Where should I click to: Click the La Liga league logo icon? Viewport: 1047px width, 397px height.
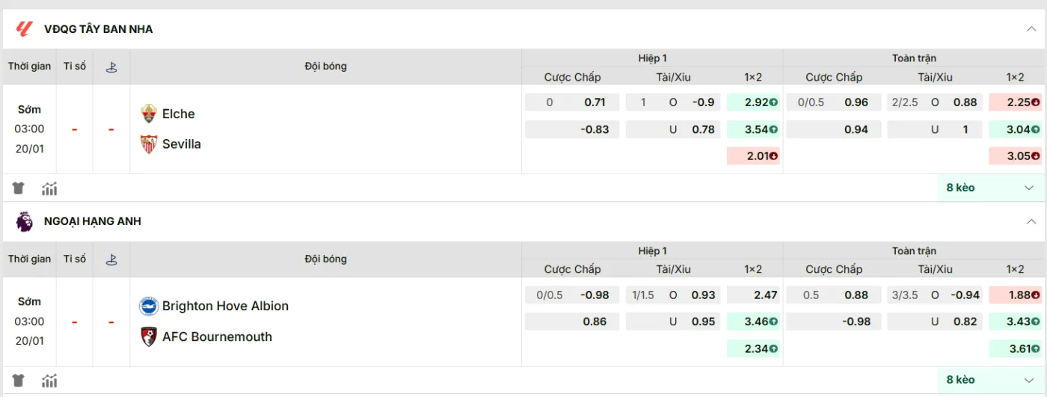click(x=24, y=29)
